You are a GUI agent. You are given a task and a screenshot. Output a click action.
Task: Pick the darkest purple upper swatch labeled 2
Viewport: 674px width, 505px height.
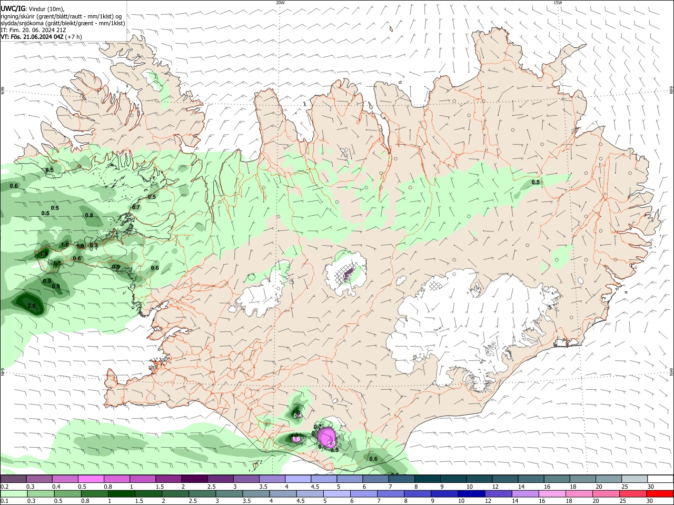[194, 479]
